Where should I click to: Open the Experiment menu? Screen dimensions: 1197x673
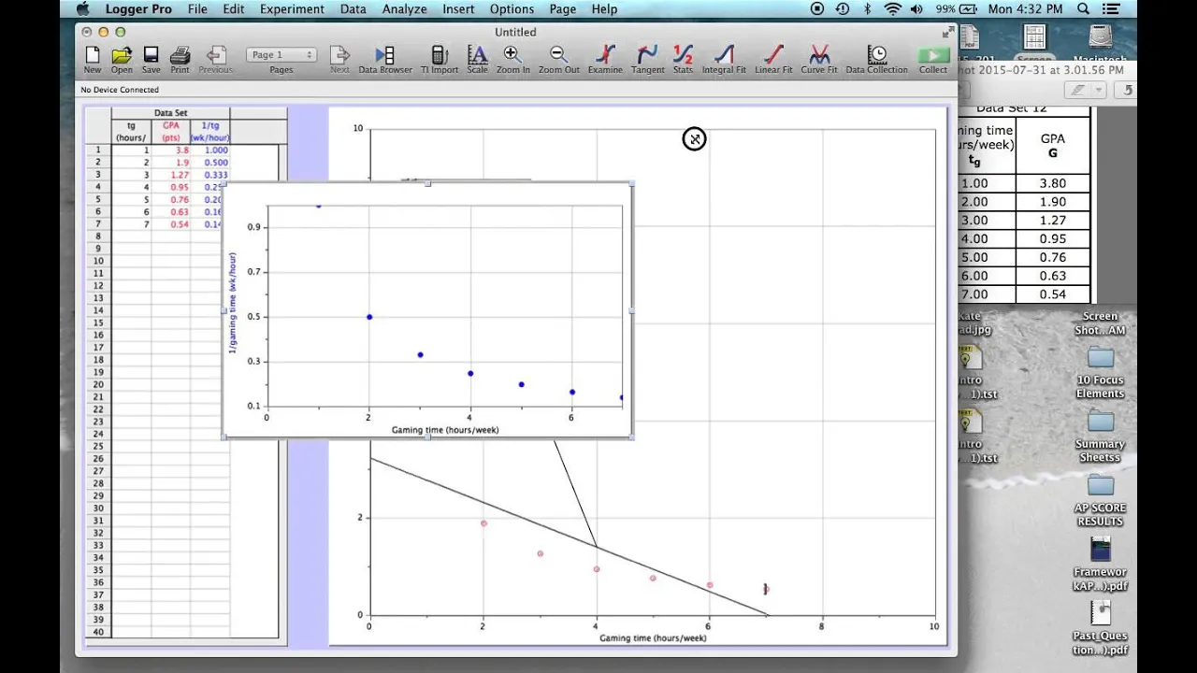click(292, 9)
